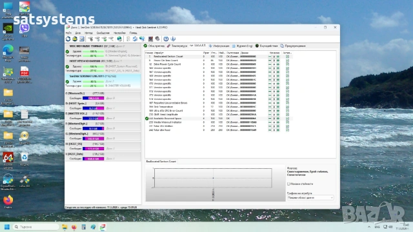
Task: Click the first disk test toolbar icon
Action: 90,39
